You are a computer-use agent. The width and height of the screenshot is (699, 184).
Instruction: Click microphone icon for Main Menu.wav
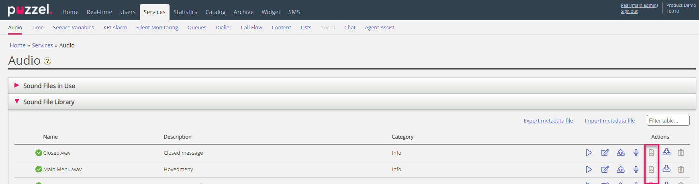[x=636, y=170]
